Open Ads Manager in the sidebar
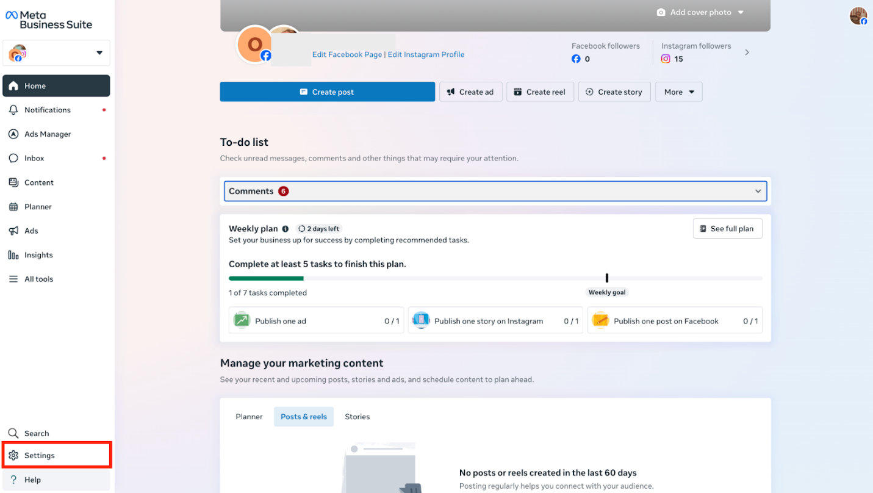The width and height of the screenshot is (873, 493). [47, 134]
